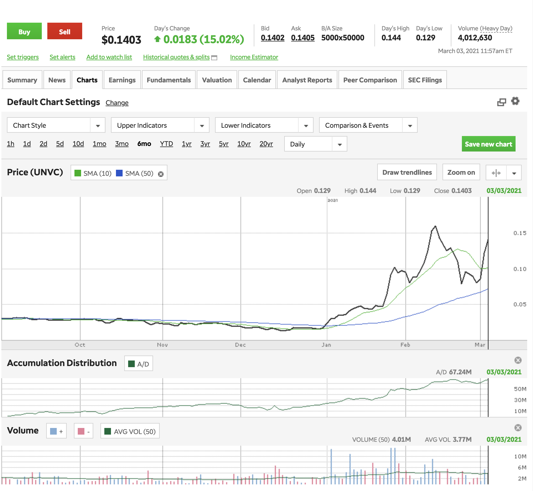Select the 3yr time range

pos(205,144)
